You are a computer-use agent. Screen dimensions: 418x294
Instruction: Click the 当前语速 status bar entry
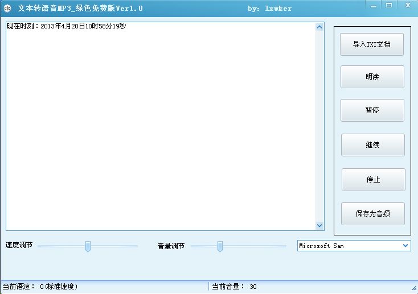[x=40, y=287]
